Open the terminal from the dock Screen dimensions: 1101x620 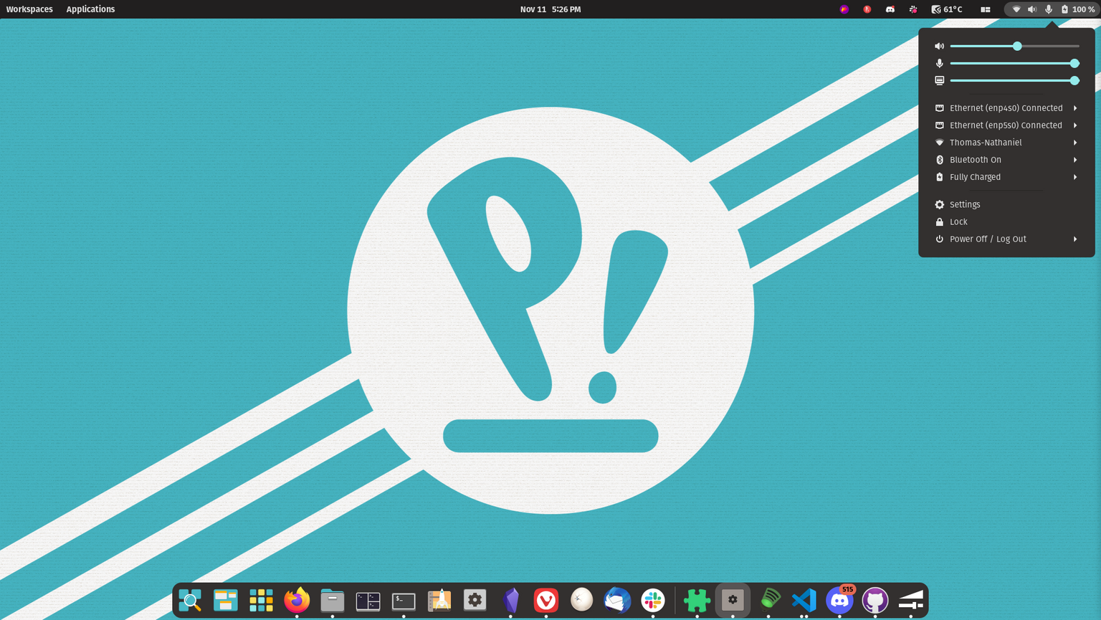[x=403, y=600]
